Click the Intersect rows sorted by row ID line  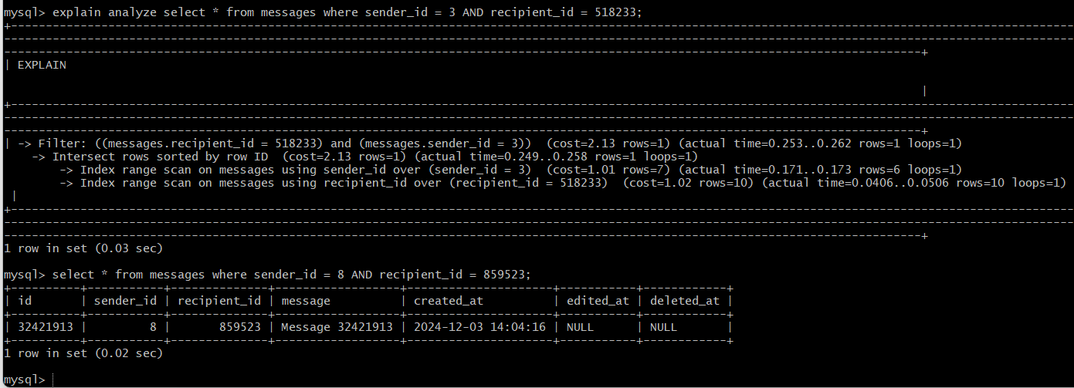365,157
